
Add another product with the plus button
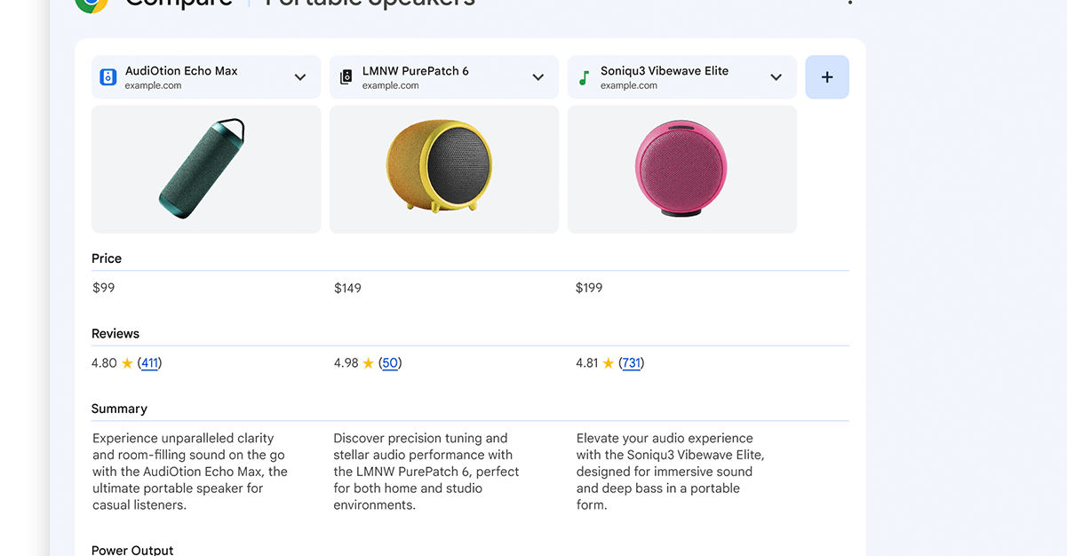pyautogui.click(x=826, y=76)
